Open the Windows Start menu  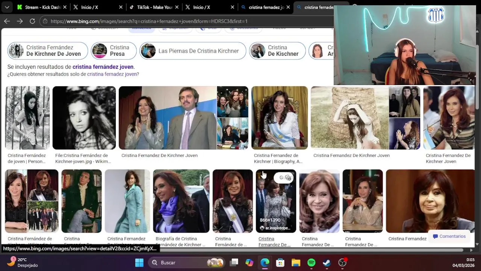click(x=139, y=263)
